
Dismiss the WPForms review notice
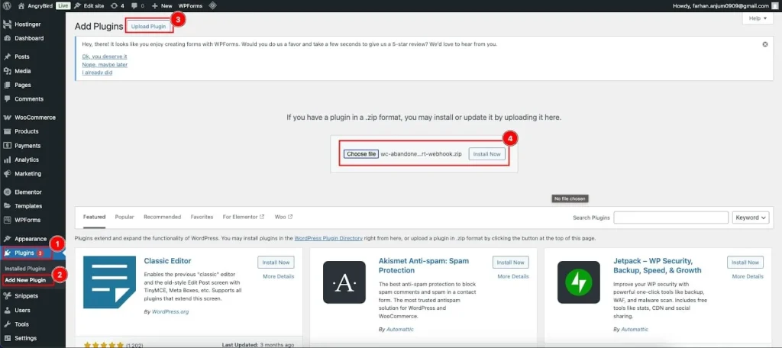[x=765, y=44]
